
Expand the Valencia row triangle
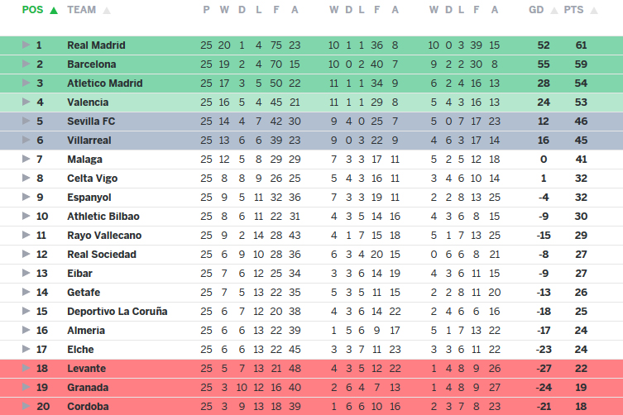click(x=26, y=103)
